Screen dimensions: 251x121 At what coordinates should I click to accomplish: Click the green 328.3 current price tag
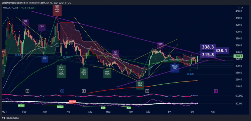[x=238, y=56]
